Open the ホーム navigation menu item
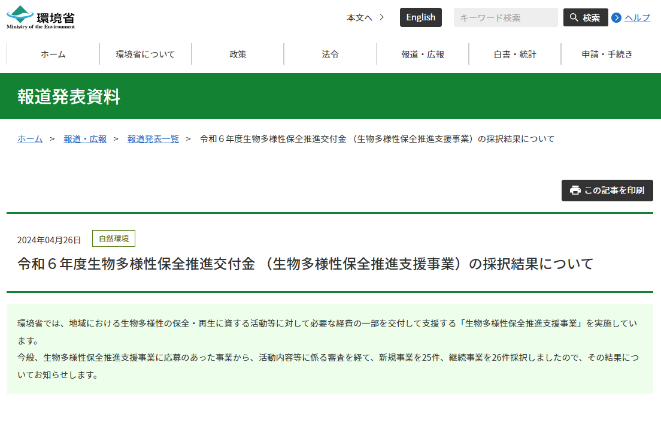 pos(53,54)
